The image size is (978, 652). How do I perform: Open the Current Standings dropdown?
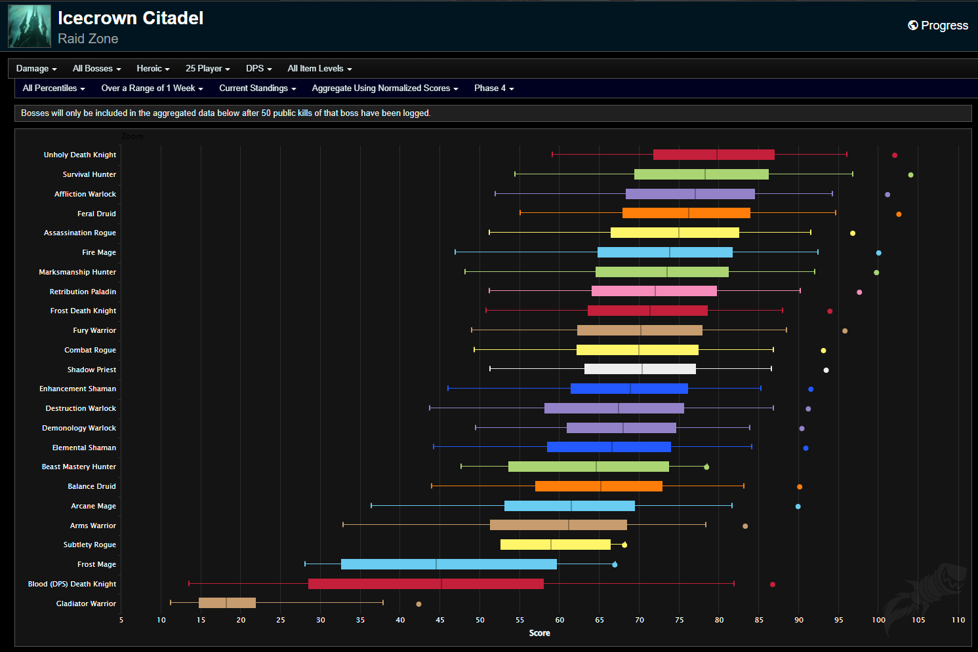(x=258, y=88)
